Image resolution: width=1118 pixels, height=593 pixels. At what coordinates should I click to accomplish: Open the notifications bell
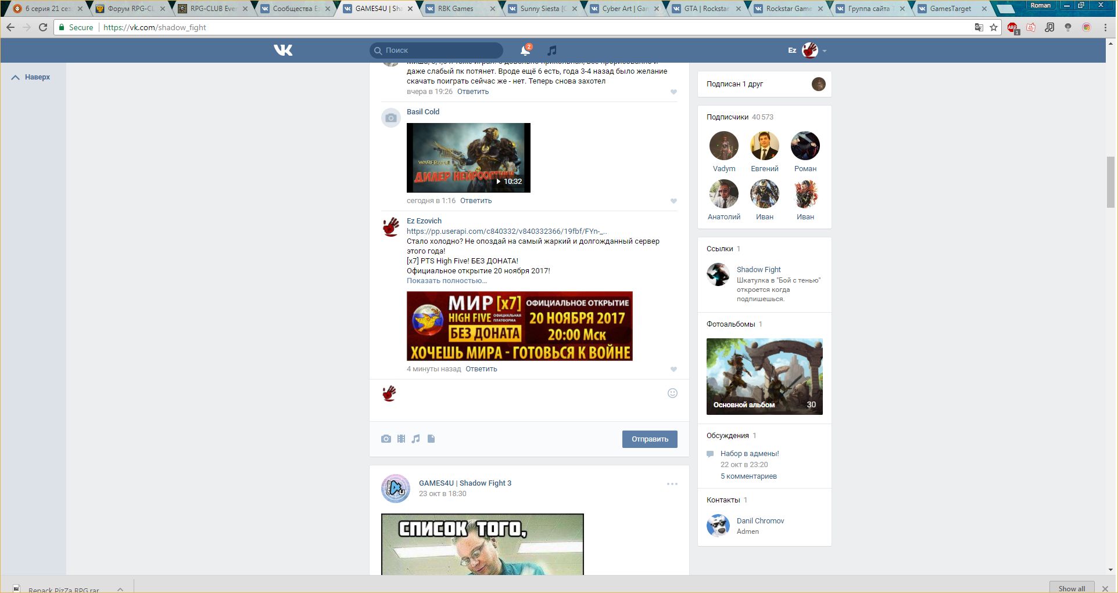click(525, 50)
